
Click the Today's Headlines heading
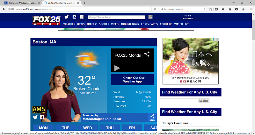click(x=175, y=123)
